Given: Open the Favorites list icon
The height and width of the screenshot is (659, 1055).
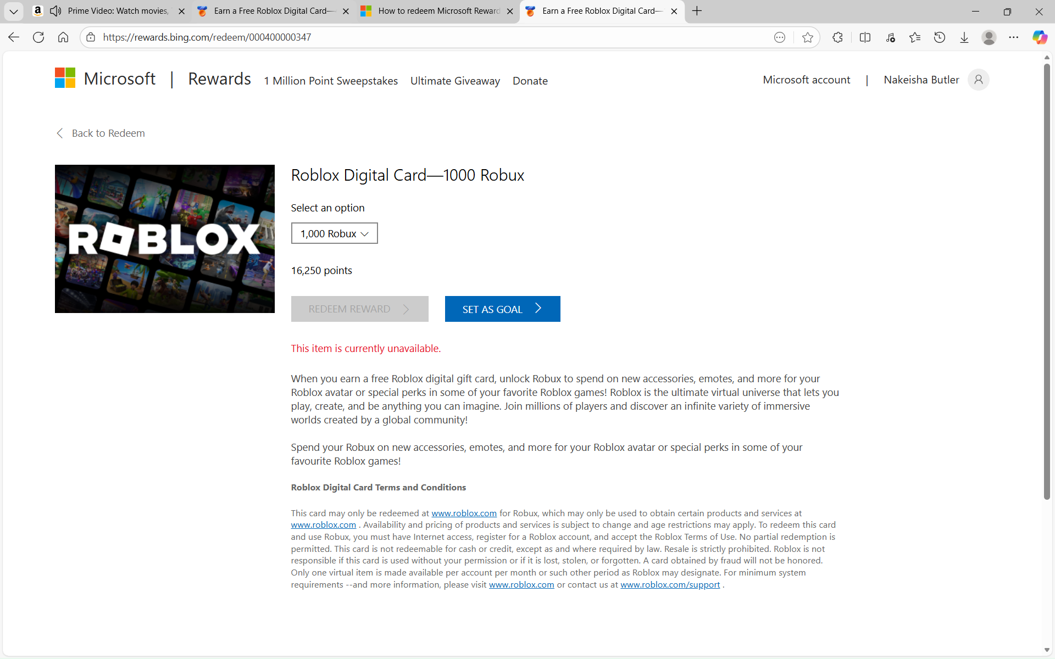Looking at the screenshot, I should click(915, 37).
